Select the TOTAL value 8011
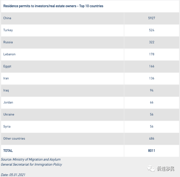 pyautogui.click(x=151, y=151)
